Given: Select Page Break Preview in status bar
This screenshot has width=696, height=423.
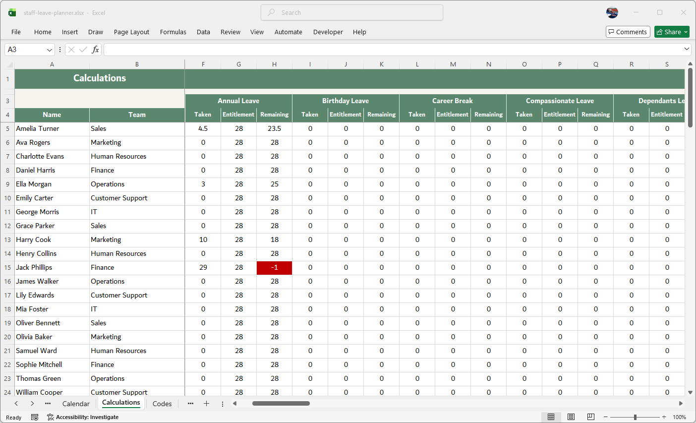Looking at the screenshot, I should click(591, 417).
